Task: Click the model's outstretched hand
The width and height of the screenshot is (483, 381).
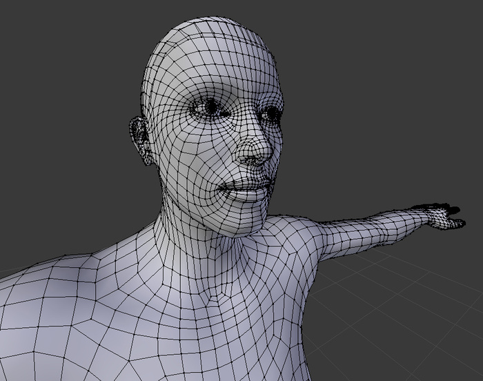Action: click(446, 217)
